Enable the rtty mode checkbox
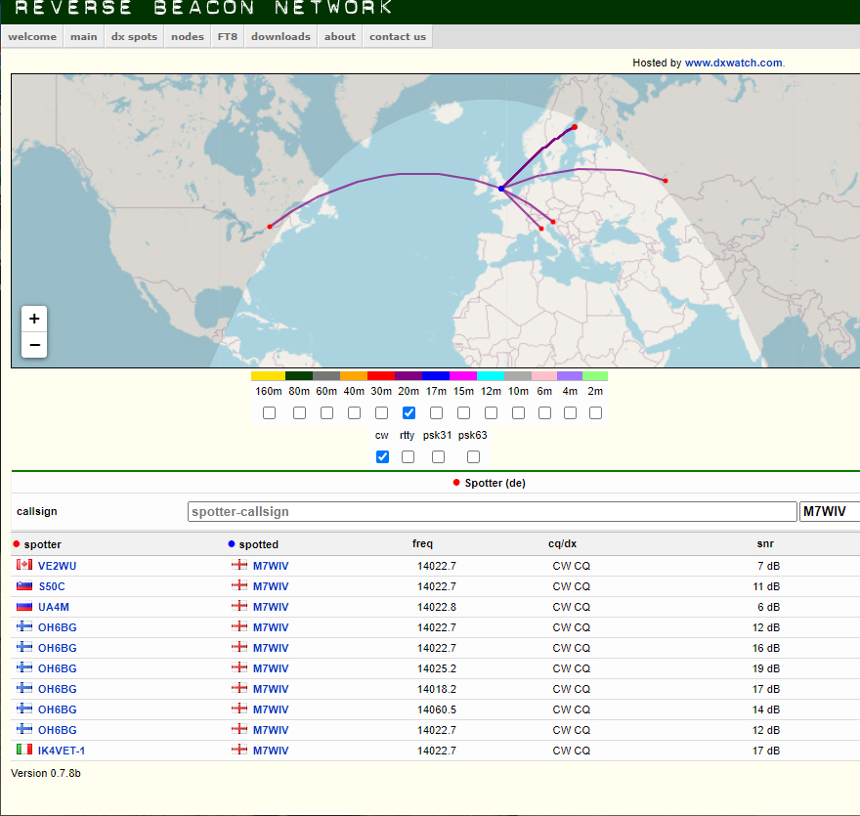860x816 pixels. click(x=408, y=456)
